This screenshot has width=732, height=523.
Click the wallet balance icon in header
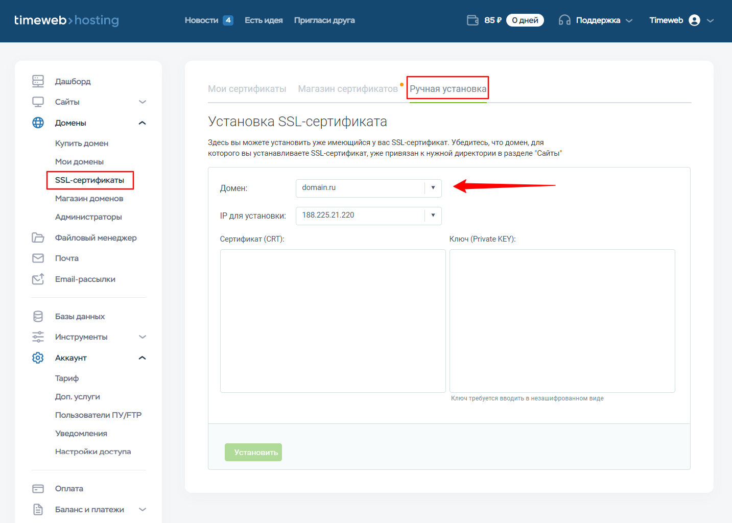[x=473, y=20]
